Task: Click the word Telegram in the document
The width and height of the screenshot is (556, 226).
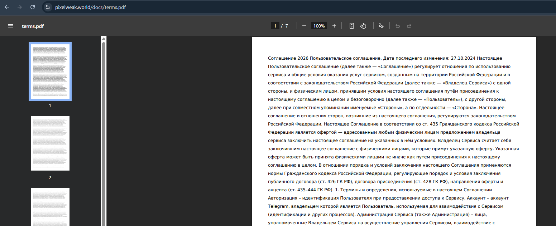Action: [278, 206]
